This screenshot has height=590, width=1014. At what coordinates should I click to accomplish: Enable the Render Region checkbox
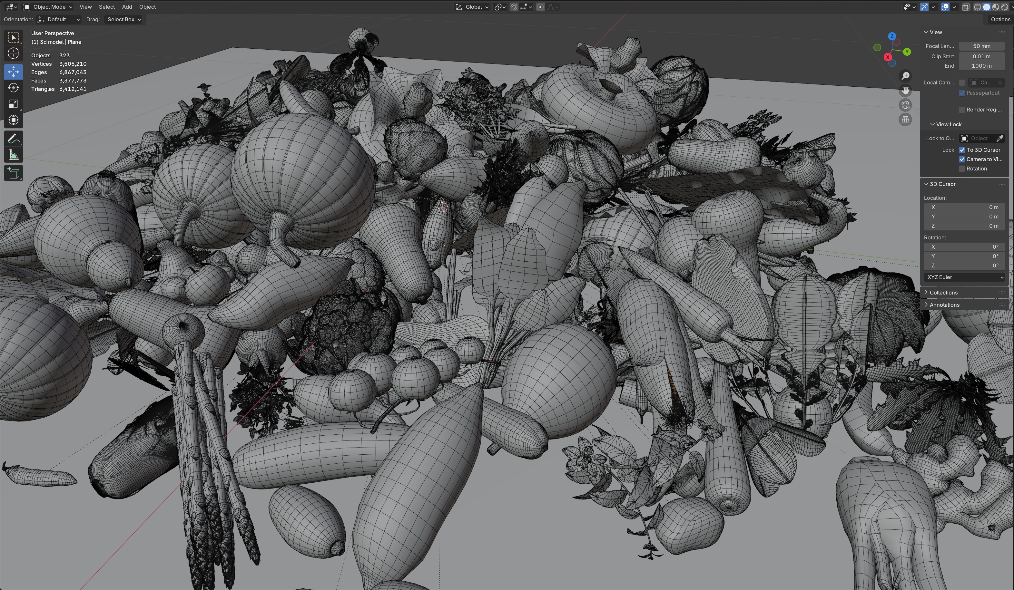coord(962,110)
